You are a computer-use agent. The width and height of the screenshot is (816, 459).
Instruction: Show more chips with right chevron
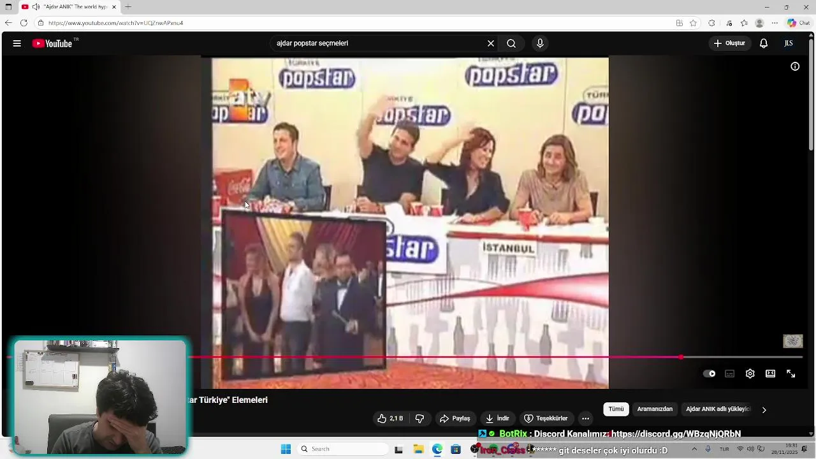[x=764, y=409]
